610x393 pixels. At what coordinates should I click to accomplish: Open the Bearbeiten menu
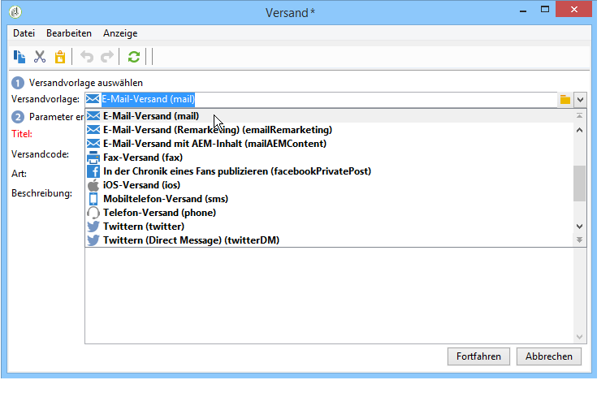pyautogui.click(x=69, y=33)
